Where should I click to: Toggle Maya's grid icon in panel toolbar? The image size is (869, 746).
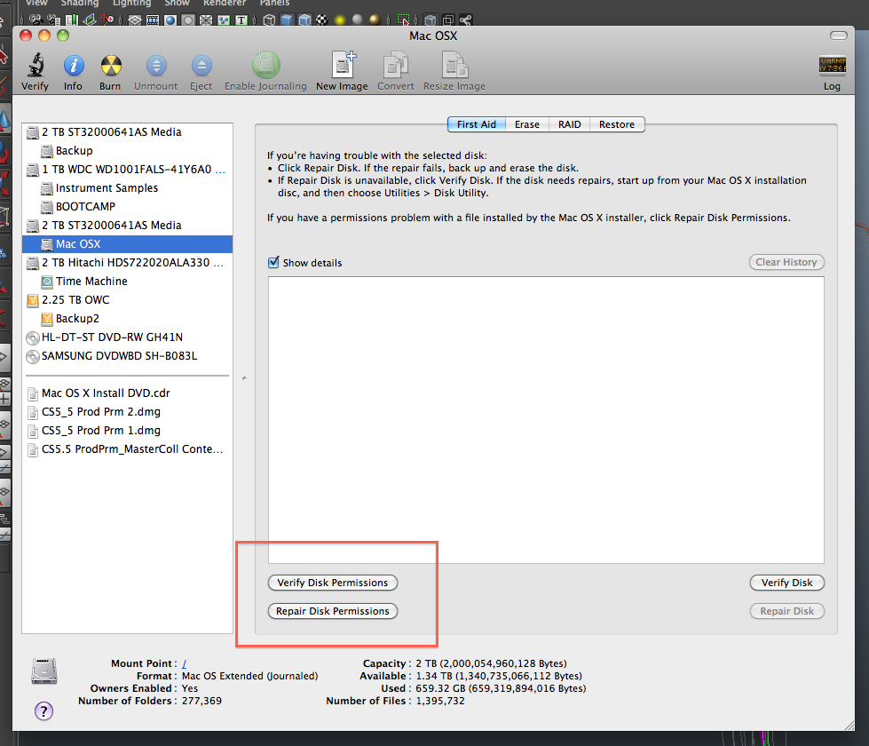coord(135,20)
